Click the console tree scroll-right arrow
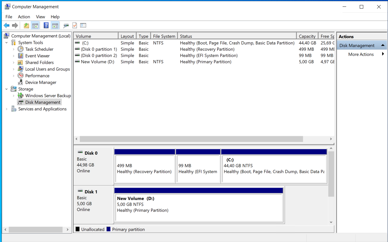The height and width of the screenshot is (242, 388). [68, 229]
